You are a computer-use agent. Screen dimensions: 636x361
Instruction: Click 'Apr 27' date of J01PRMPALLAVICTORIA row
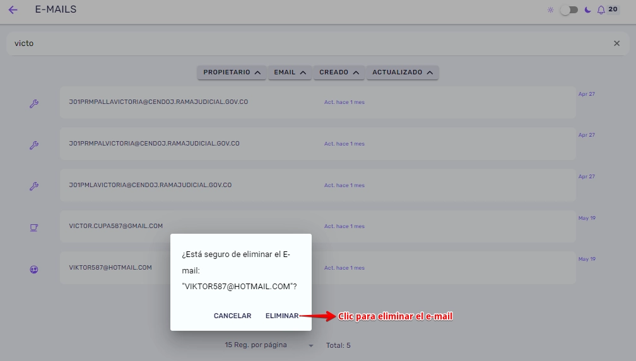click(587, 94)
